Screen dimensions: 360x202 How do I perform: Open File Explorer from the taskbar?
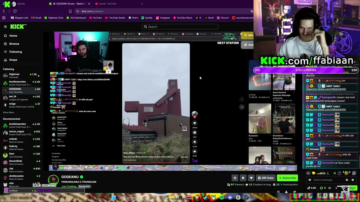coord(172,198)
